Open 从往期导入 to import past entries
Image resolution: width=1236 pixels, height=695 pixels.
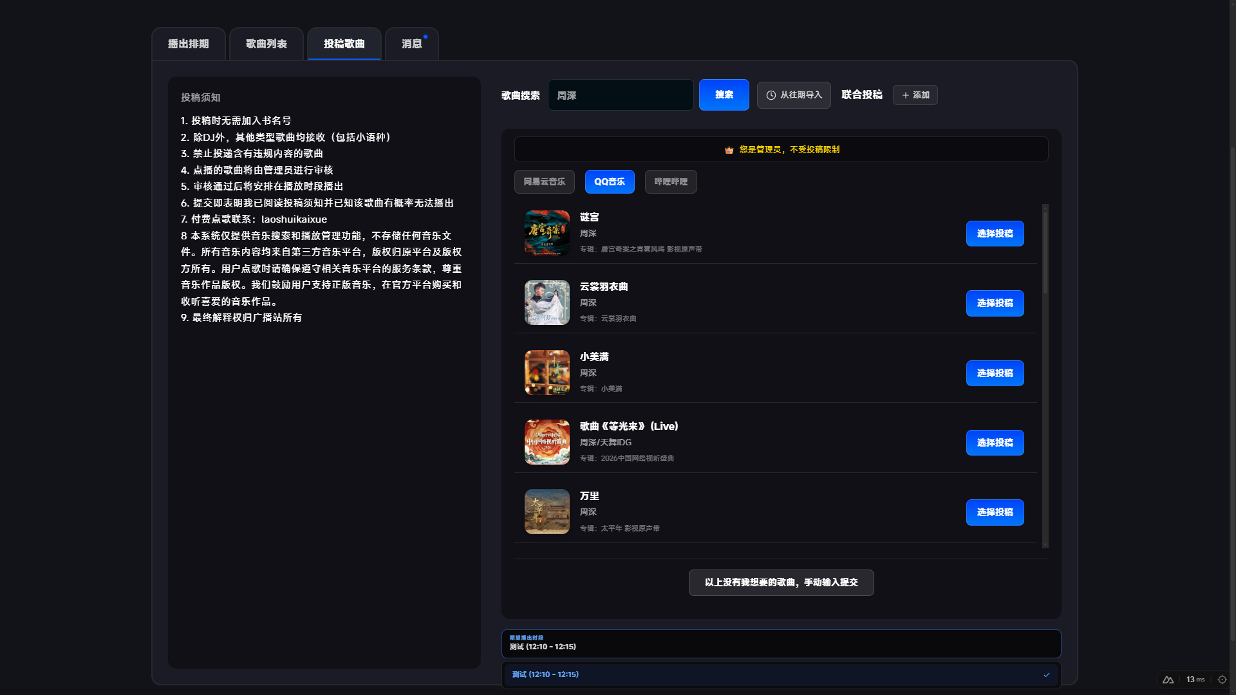[x=793, y=95]
